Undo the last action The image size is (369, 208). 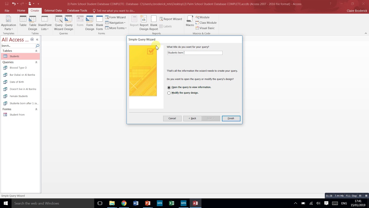[x=14, y=4]
